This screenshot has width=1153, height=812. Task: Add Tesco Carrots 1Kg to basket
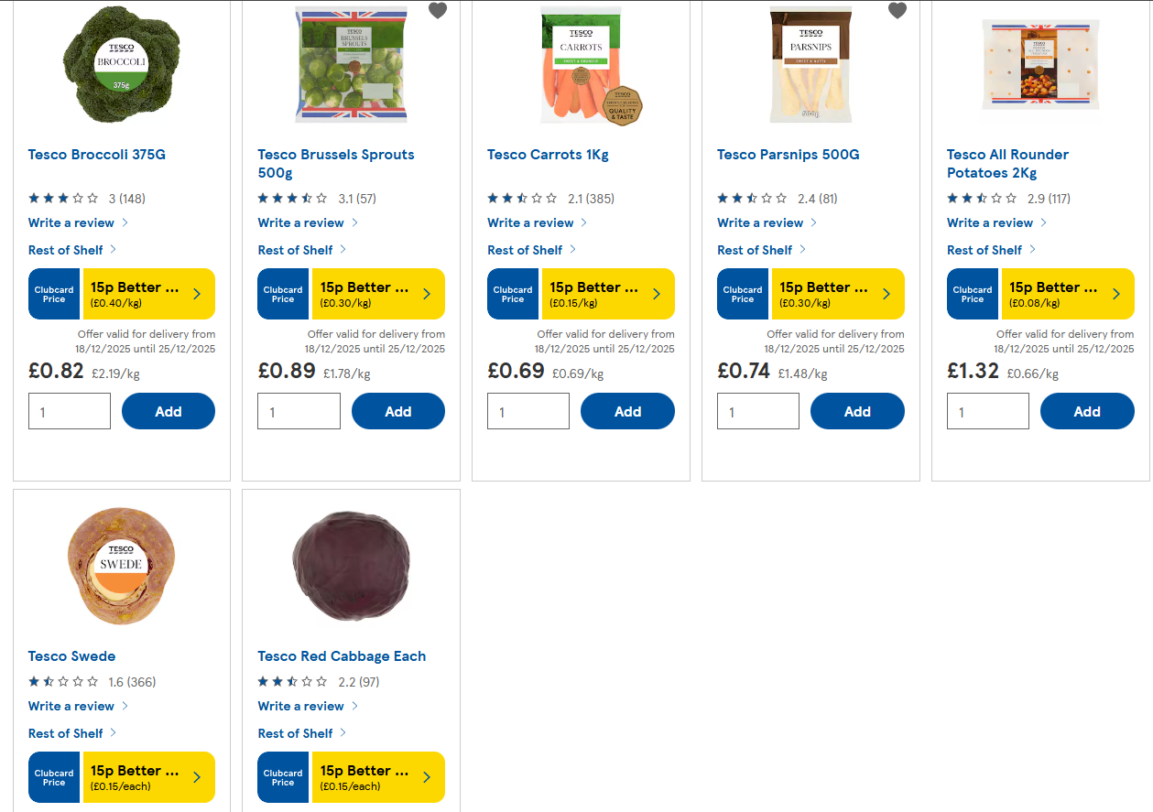[627, 412]
